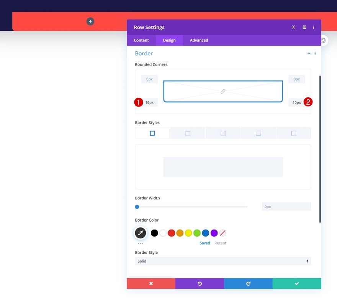337x304 pixels.
Task: Click the Border Styles label
Action: click(147, 123)
